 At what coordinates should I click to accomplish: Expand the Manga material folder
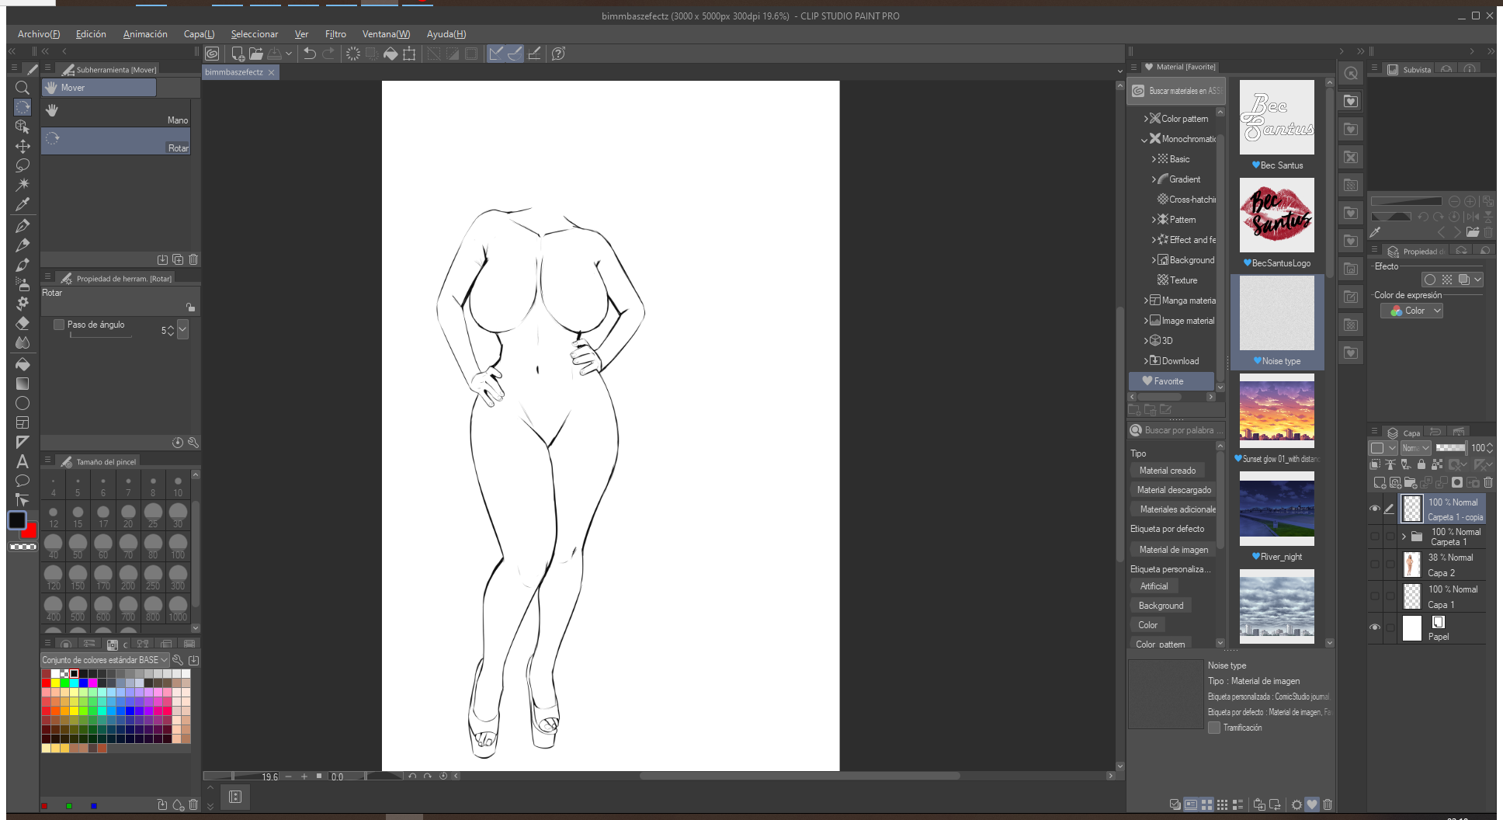point(1146,301)
